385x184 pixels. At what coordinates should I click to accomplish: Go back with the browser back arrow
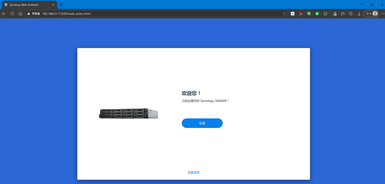[4, 14]
